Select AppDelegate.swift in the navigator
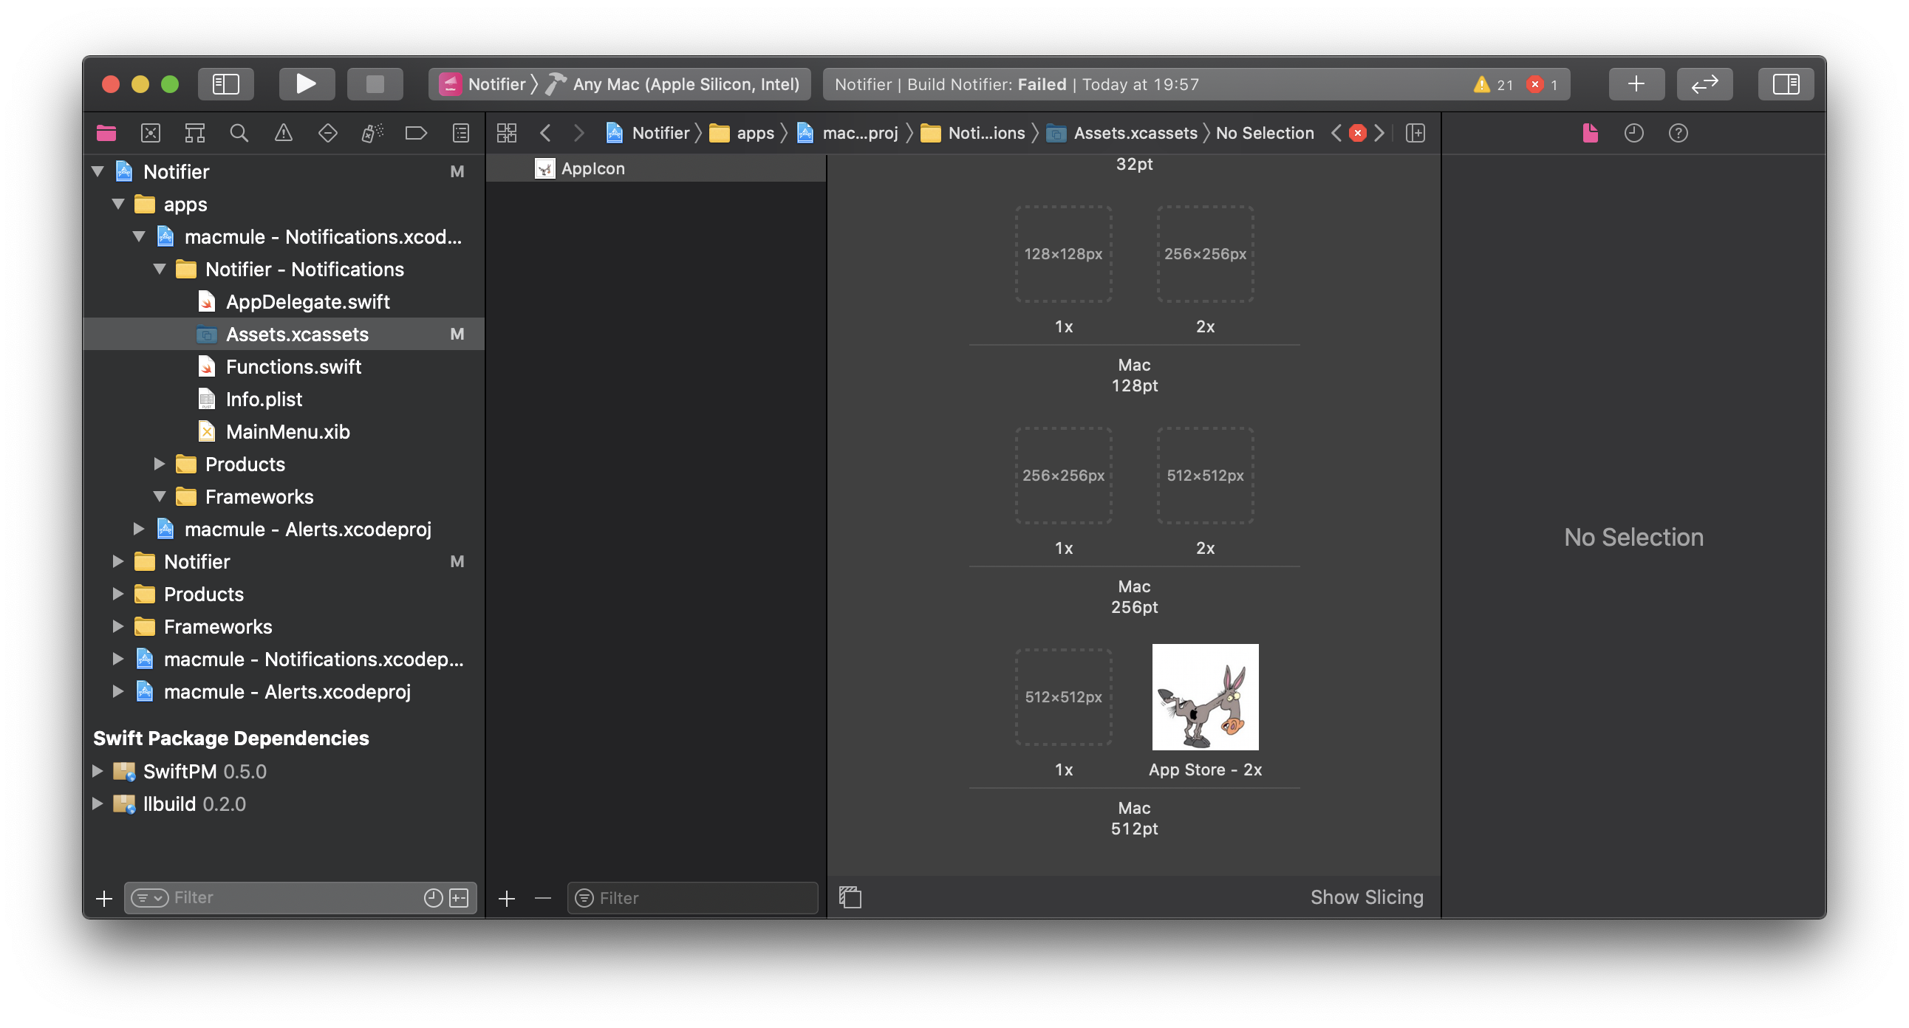The width and height of the screenshot is (1909, 1028). click(307, 301)
